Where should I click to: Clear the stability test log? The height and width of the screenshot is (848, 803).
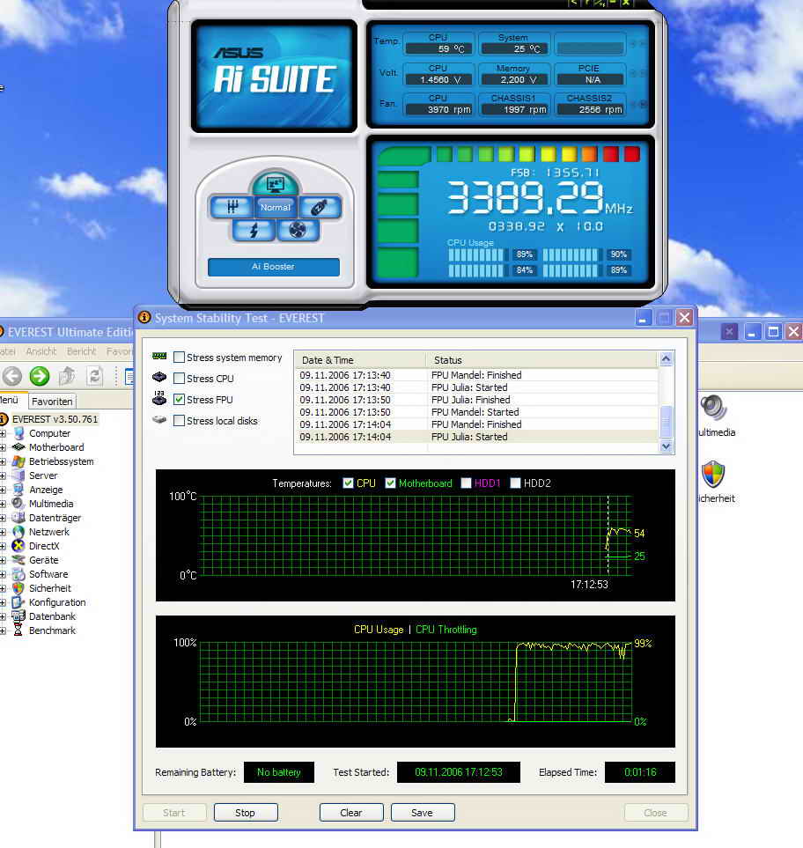pos(351,812)
